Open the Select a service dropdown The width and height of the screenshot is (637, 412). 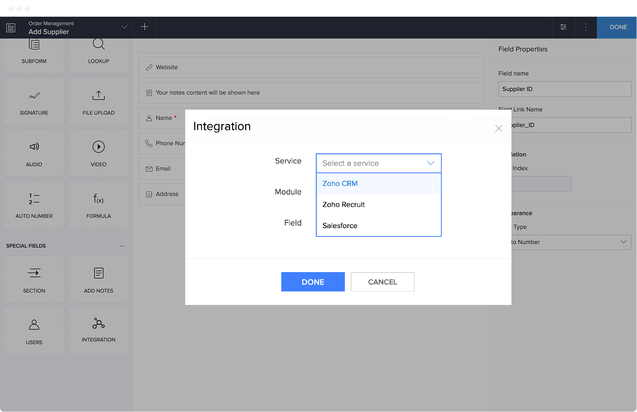[379, 163]
